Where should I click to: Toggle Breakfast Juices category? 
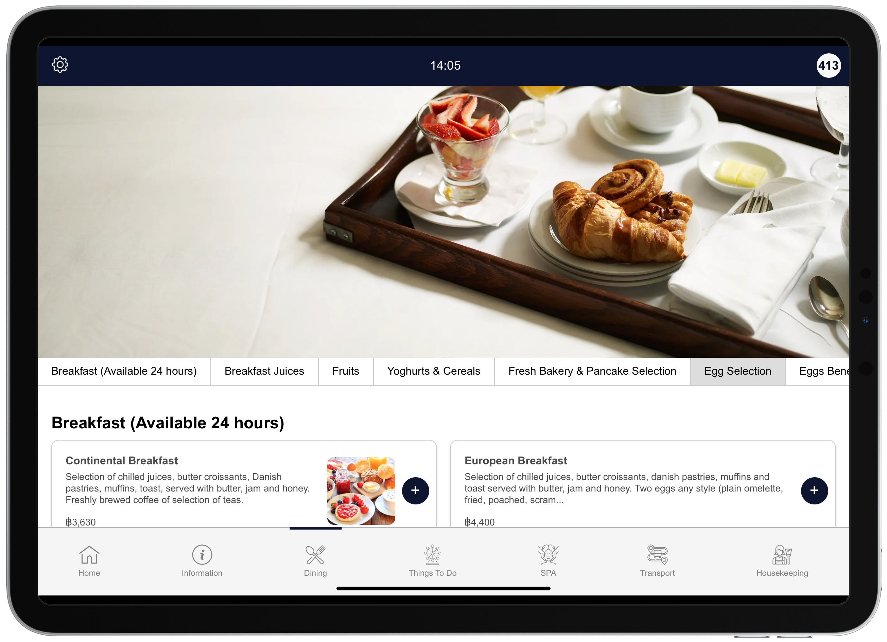(264, 371)
